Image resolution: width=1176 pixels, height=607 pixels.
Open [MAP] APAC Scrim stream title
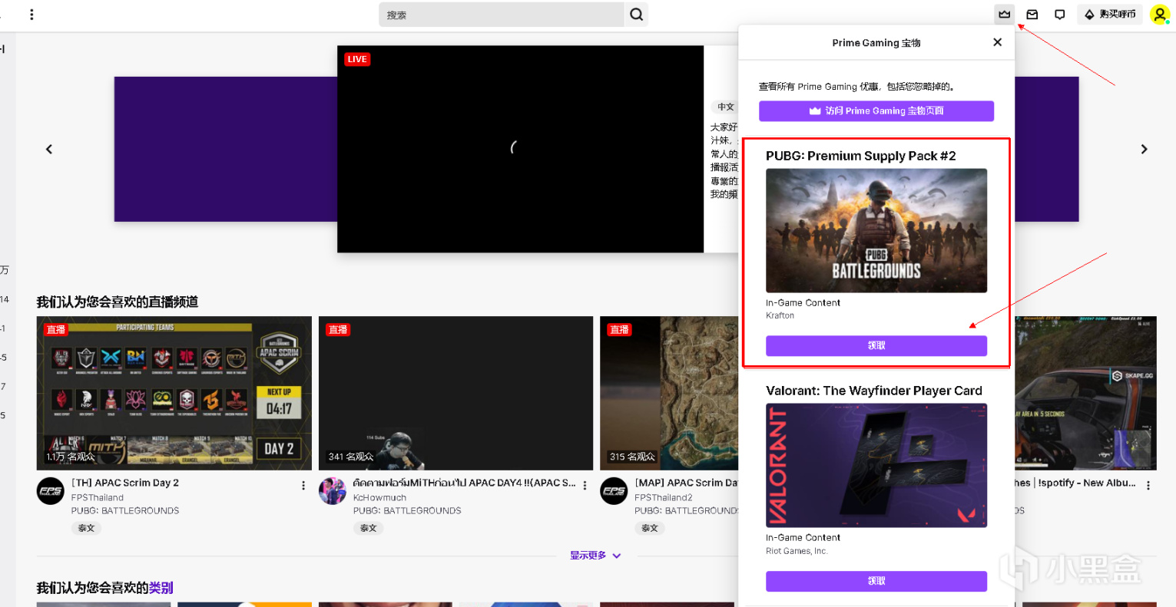click(x=686, y=483)
